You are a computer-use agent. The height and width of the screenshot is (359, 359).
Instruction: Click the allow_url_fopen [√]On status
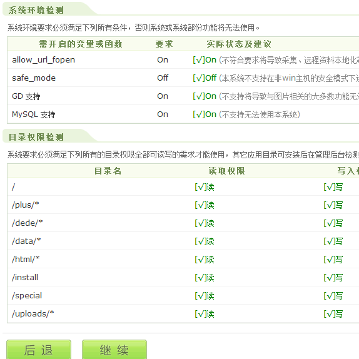pyautogui.click(x=205, y=60)
